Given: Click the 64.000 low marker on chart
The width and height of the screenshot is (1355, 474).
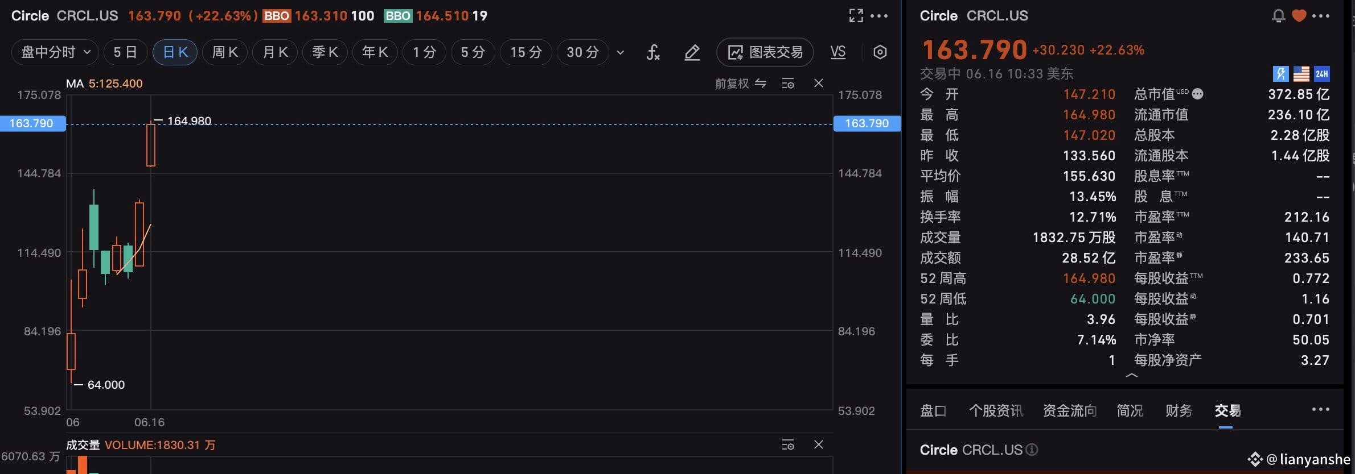Looking at the screenshot, I should (106, 385).
